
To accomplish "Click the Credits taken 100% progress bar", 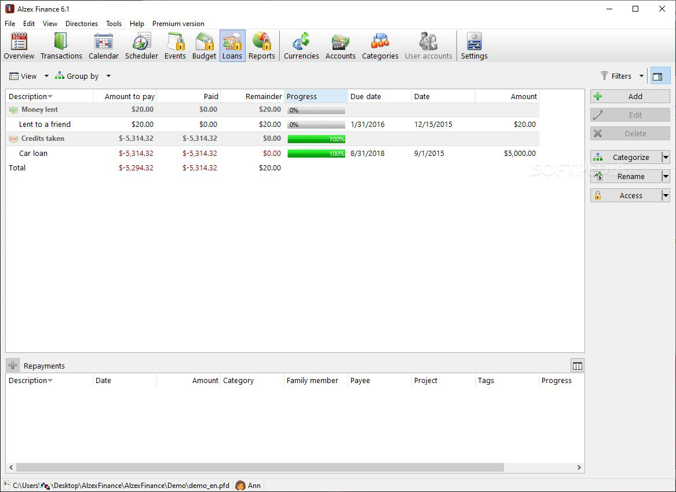I will 316,139.
